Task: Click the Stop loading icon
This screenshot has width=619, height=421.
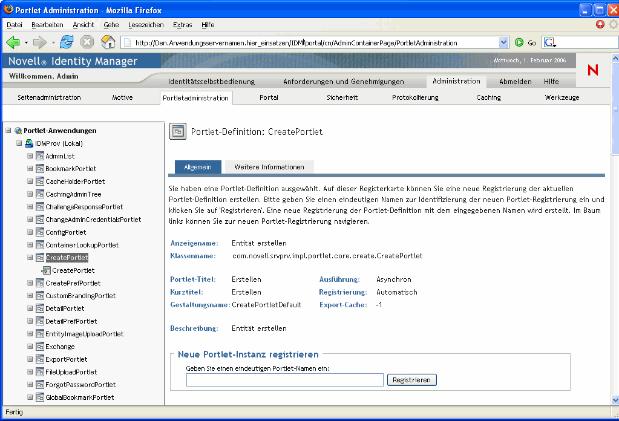Action: click(87, 42)
